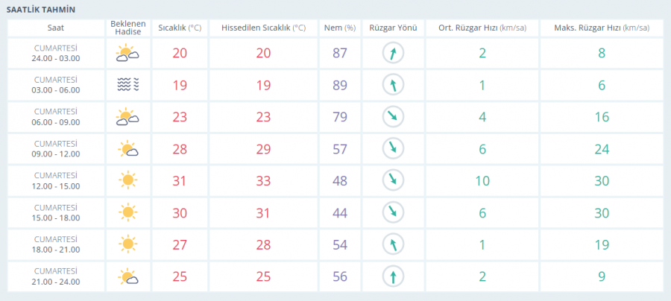Click humidity value 89

(340, 86)
